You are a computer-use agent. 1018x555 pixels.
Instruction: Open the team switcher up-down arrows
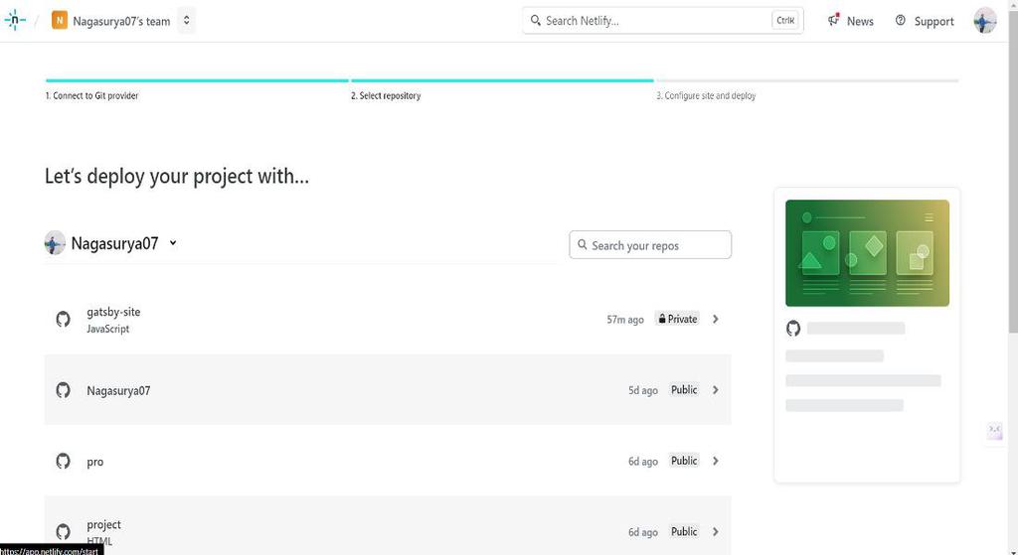[x=186, y=20]
